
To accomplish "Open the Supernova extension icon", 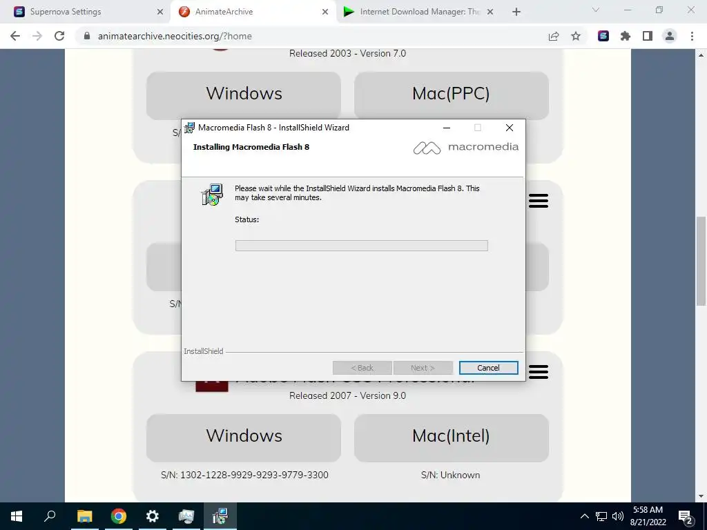I will pyautogui.click(x=603, y=36).
